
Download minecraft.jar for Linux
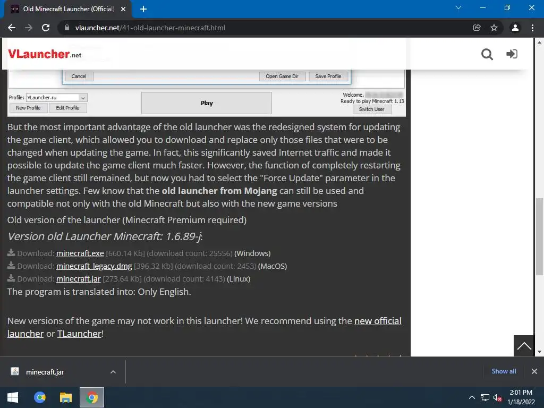coord(79,279)
